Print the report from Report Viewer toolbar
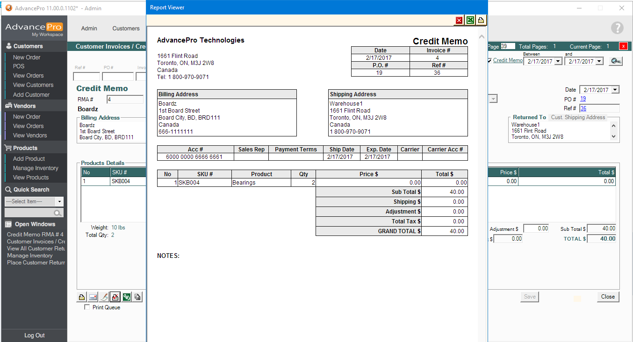The width and height of the screenshot is (633, 342). point(481,20)
